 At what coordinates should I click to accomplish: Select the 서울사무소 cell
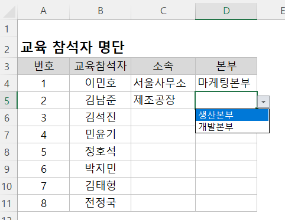pos(163,83)
